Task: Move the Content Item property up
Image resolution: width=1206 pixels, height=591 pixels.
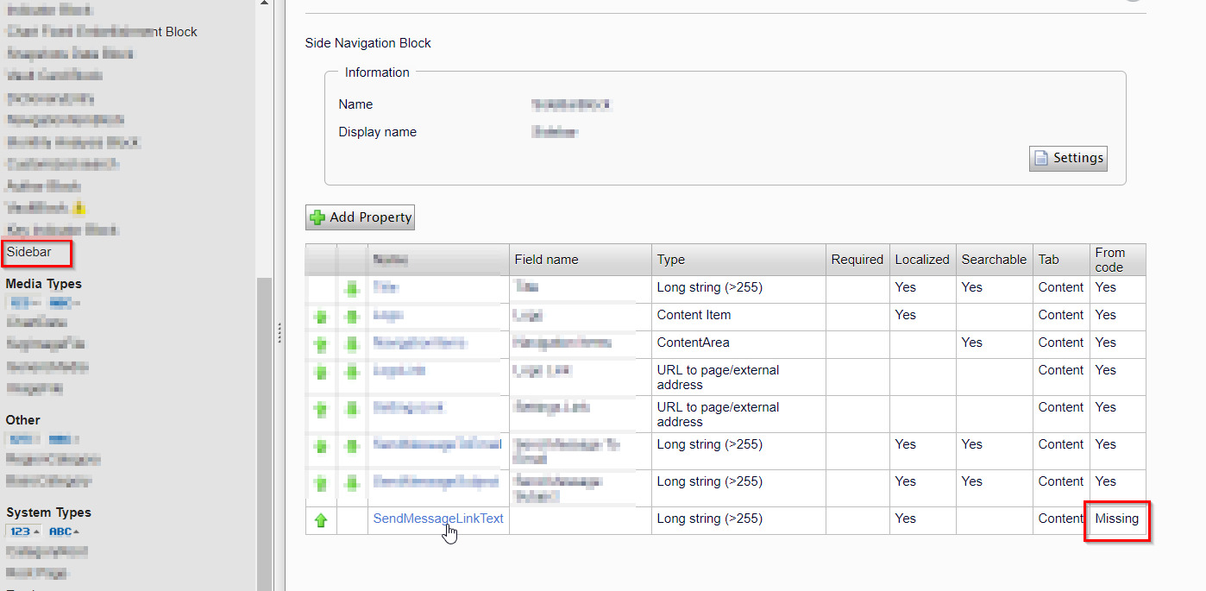Action: click(321, 317)
